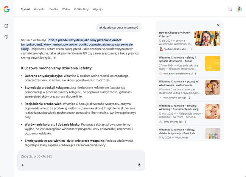
Task: Switch to the Wideo tab
Action: click(x=66, y=9)
